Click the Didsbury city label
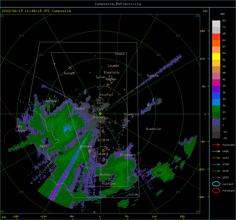 click(x=99, y=117)
